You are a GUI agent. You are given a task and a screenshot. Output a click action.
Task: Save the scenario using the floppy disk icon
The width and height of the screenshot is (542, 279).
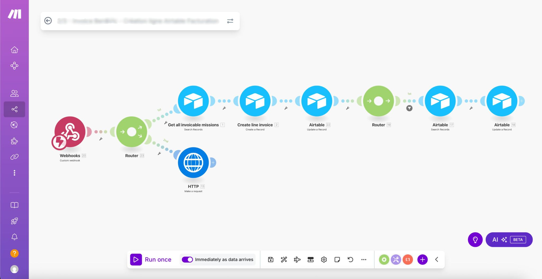270,259
